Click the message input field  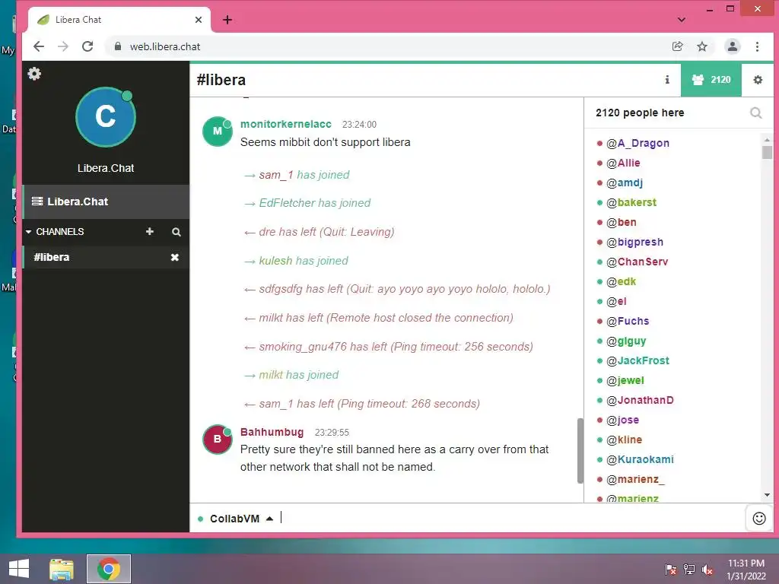(510, 518)
